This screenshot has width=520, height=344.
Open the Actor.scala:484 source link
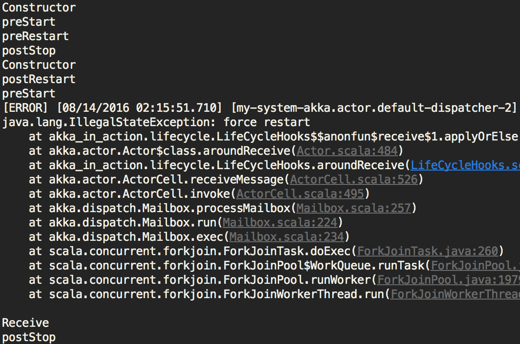click(347, 151)
